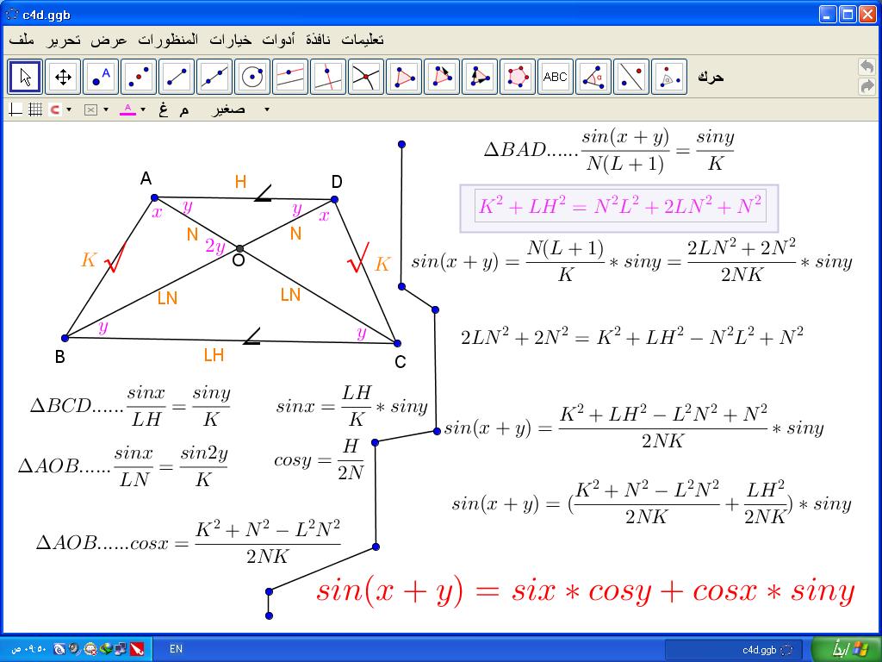The width and height of the screenshot is (882, 662).
Task: Toggle bold text style button
Action: click(163, 109)
